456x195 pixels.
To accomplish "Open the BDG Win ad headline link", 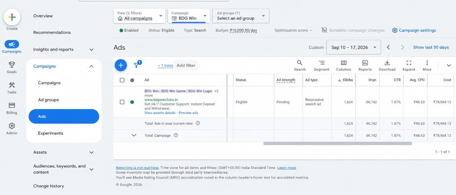I will 178,91.
